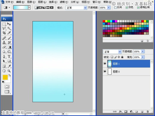Open the 文件 menu
The height and width of the screenshot is (116, 155).
[x=9, y=2]
